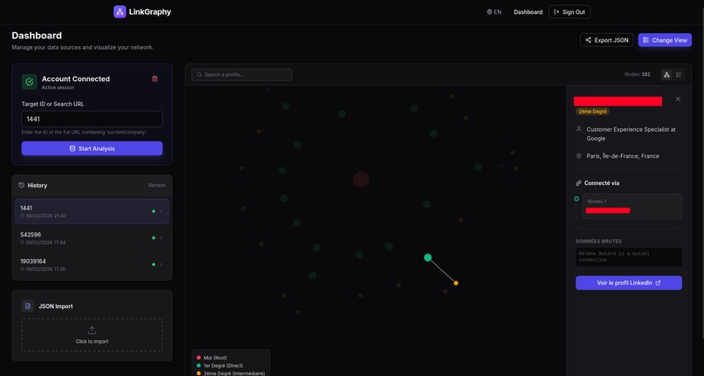
Task: Click the Sign Out button
Action: point(569,12)
